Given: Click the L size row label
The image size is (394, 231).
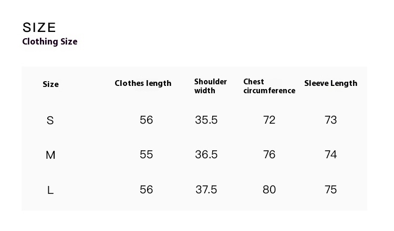Looking at the screenshot, I should pos(50,190).
